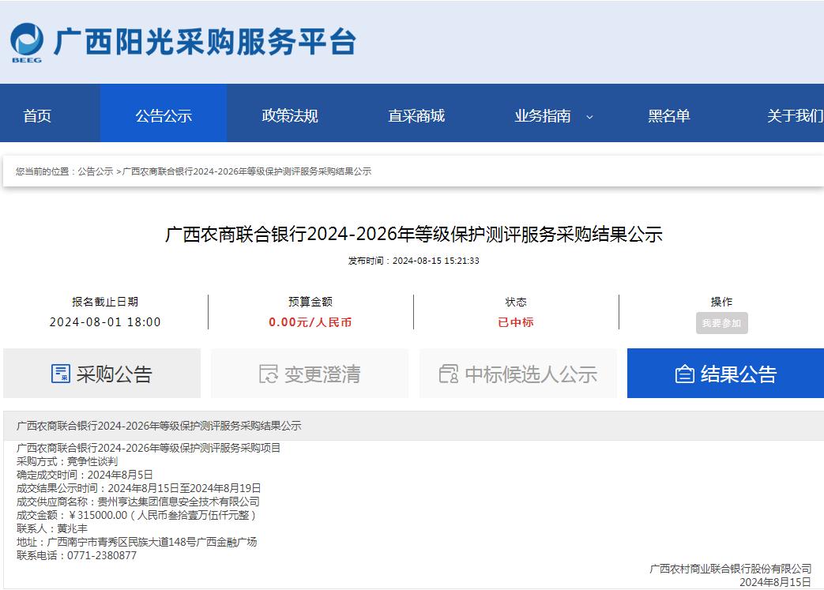Switch to the 中标候选人公示 tab
Screen dimensions: 824x590
517,373
